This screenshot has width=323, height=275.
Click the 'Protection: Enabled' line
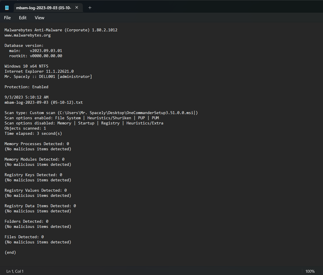click(26, 87)
